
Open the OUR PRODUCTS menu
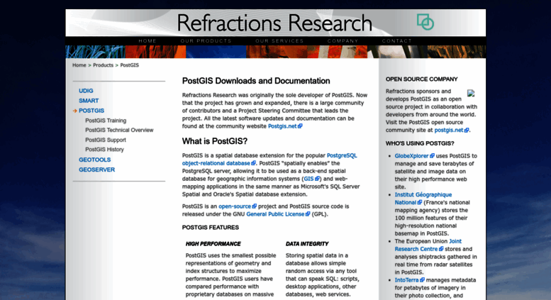(206, 40)
